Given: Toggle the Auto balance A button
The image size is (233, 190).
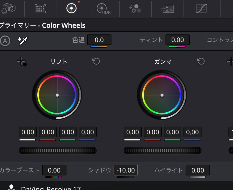Looking at the screenshot, I should 5,41.
